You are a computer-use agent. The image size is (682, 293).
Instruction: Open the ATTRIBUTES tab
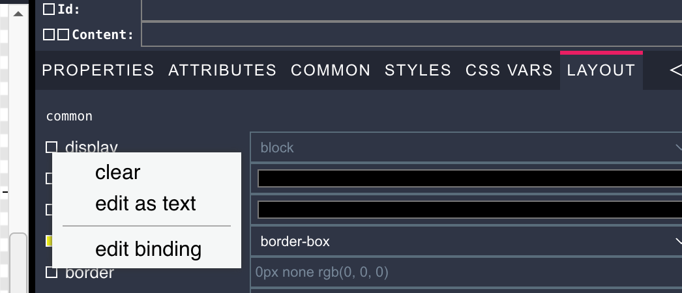tap(222, 70)
